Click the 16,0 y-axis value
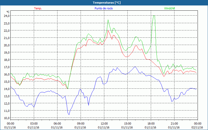Viewport: 208px width, 130px height. [x=7, y=74]
